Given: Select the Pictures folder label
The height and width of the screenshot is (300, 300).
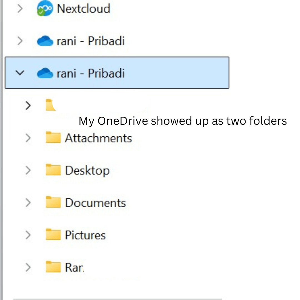Looking at the screenshot, I should [x=85, y=235].
